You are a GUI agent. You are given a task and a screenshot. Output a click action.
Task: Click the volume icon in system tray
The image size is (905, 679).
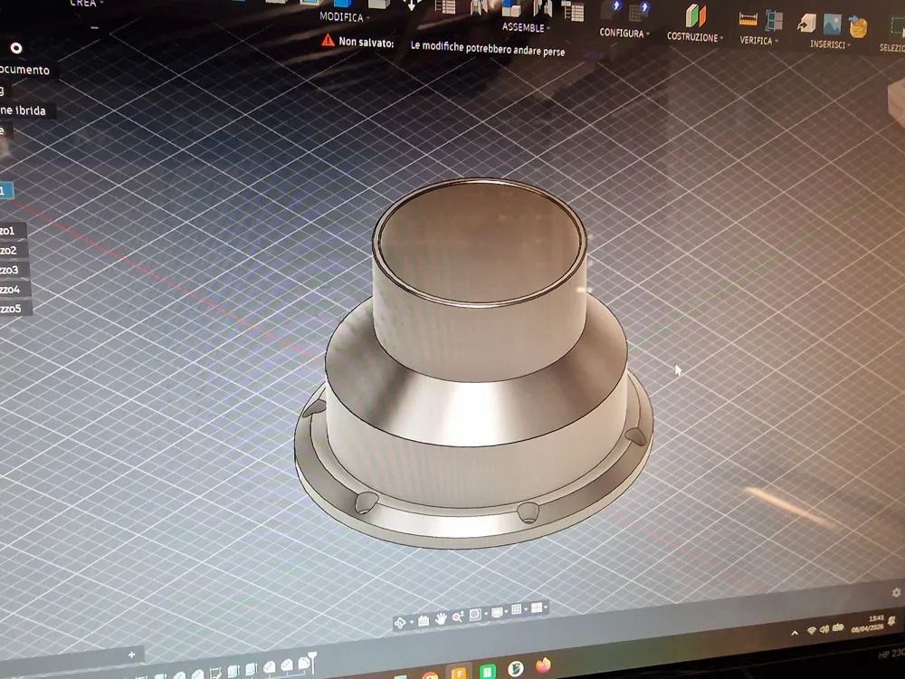point(824,628)
